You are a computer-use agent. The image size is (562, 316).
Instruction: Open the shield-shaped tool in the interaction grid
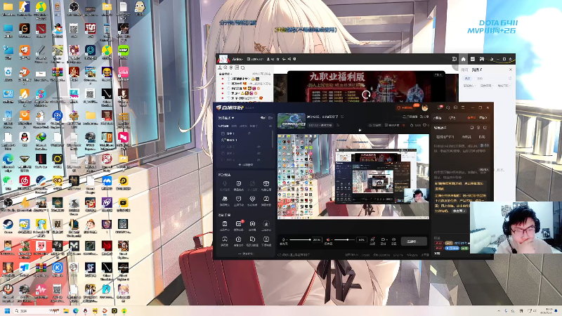[x=238, y=185]
